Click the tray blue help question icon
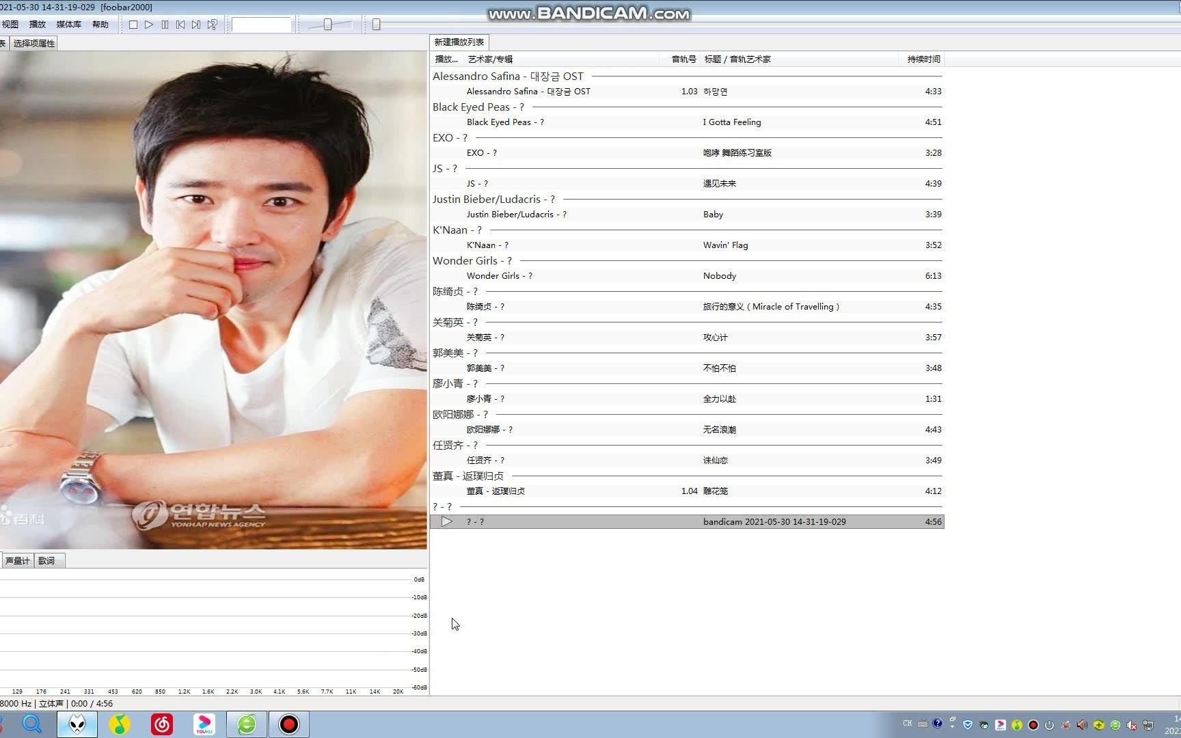Image resolution: width=1181 pixels, height=738 pixels. (938, 724)
